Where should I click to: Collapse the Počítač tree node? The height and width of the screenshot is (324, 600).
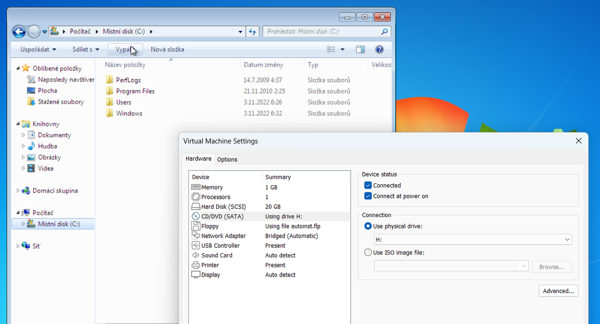coord(18,213)
